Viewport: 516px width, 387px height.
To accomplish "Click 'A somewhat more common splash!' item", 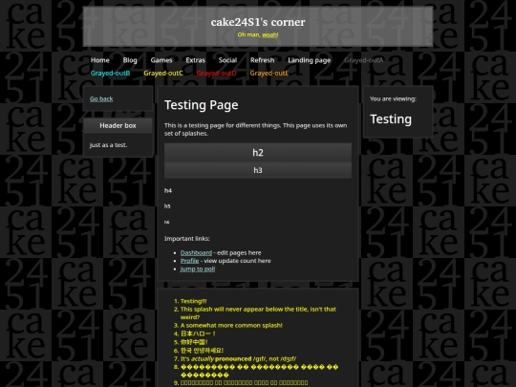I will (231, 326).
